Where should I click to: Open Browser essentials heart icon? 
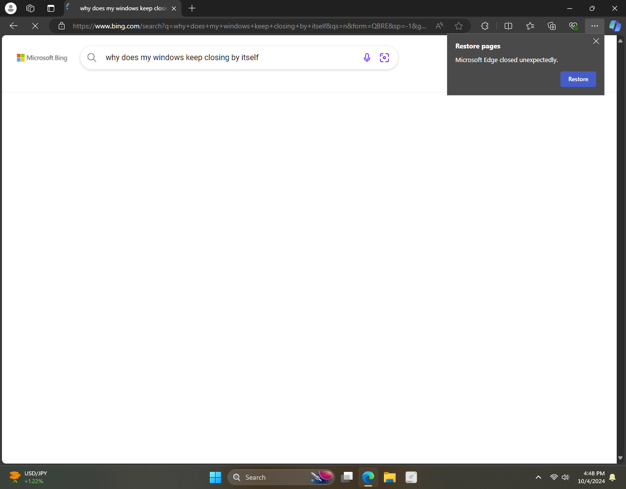[573, 26]
